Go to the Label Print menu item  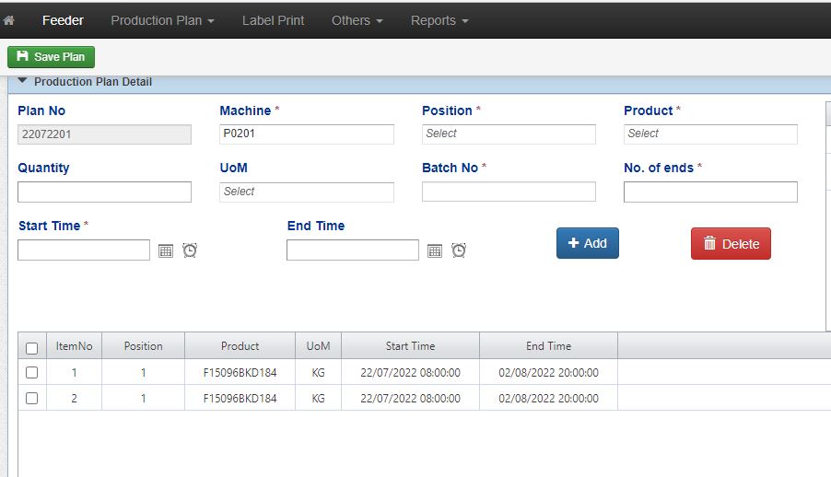[x=273, y=20]
